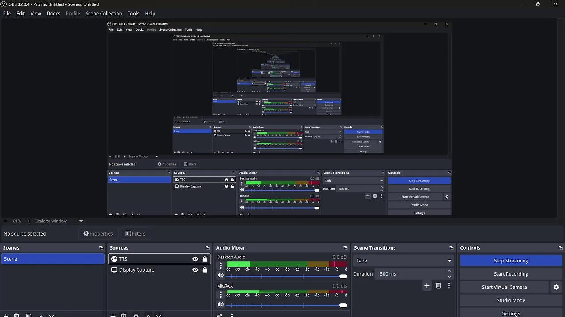Mute Mic/Aux with speaker icon
The image size is (565, 317).
[x=221, y=305]
